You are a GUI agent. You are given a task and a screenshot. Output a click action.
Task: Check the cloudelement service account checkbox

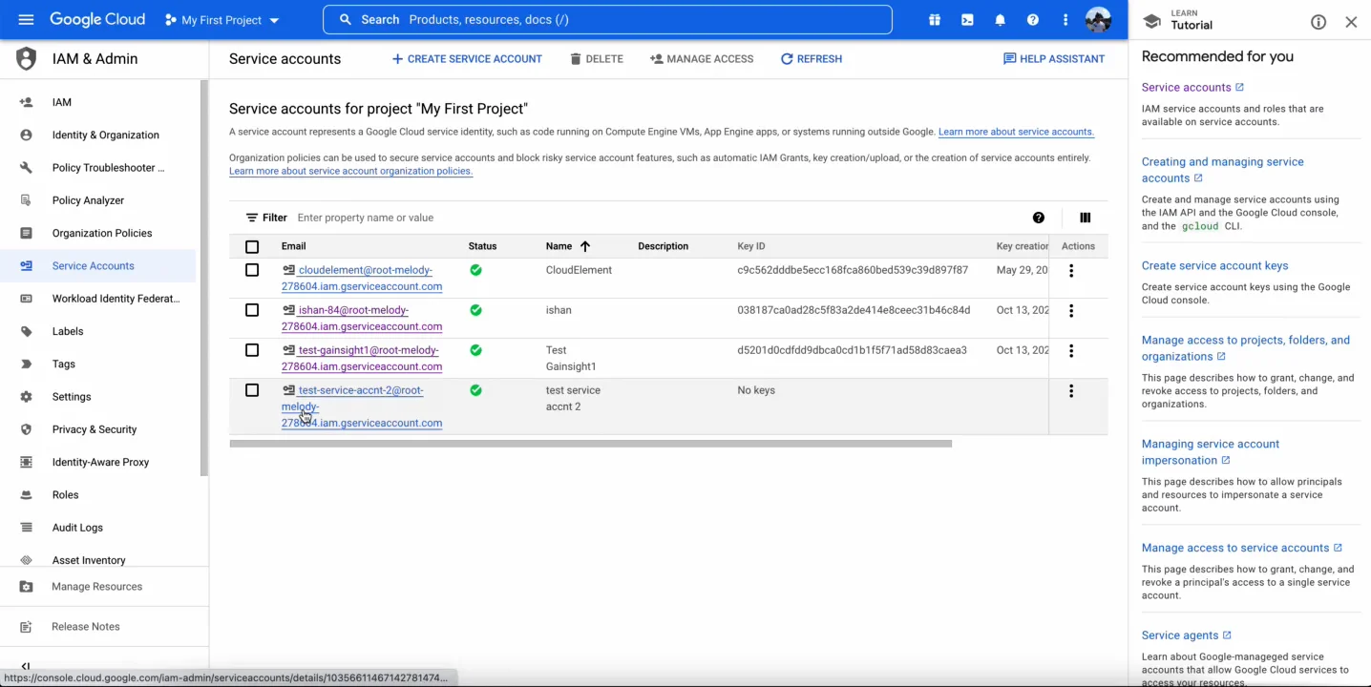[252, 270]
